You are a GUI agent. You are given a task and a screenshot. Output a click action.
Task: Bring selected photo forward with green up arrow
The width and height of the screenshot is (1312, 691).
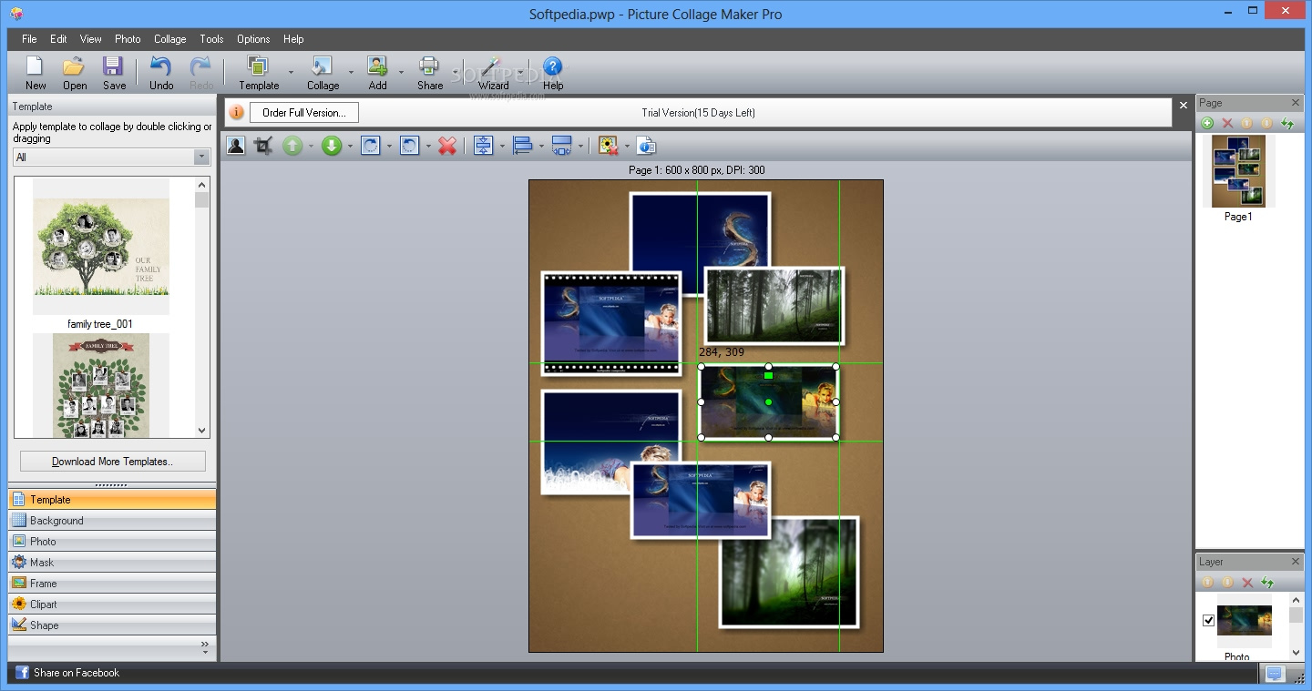click(x=292, y=146)
